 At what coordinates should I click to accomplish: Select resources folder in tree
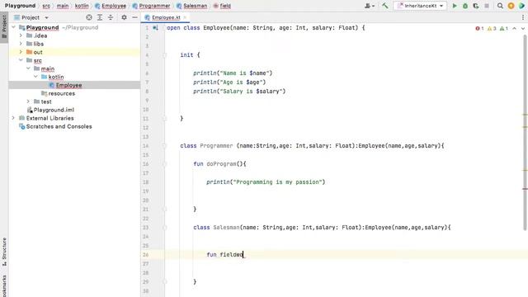[61, 93]
